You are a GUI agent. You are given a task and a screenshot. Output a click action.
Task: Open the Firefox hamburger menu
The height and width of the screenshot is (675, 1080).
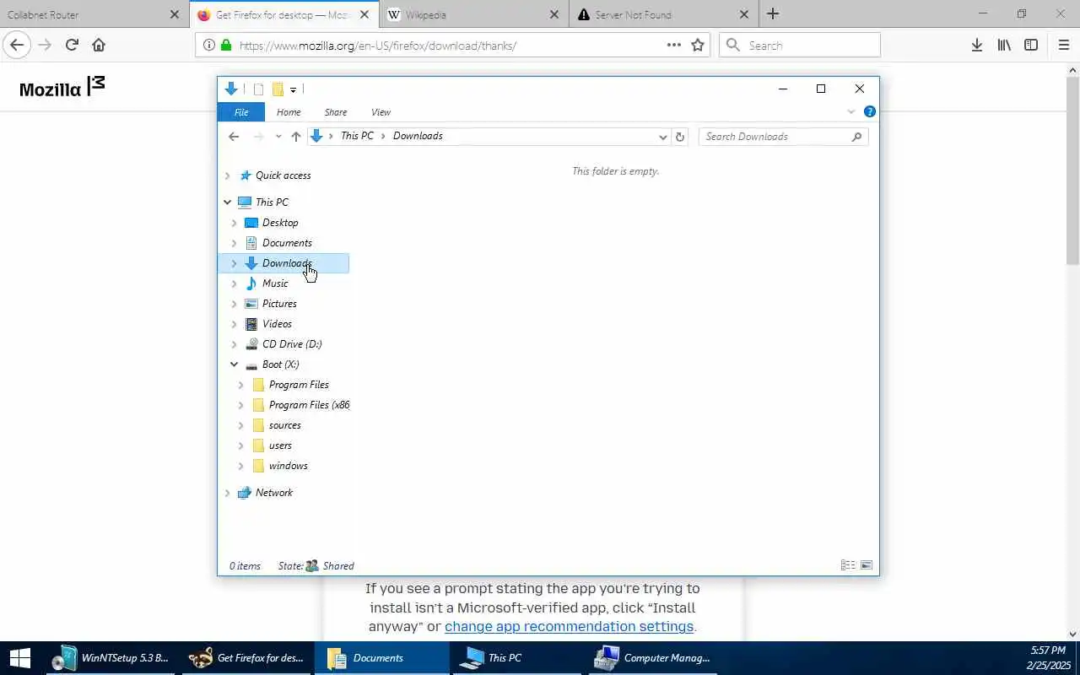(x=1063, y=46)
